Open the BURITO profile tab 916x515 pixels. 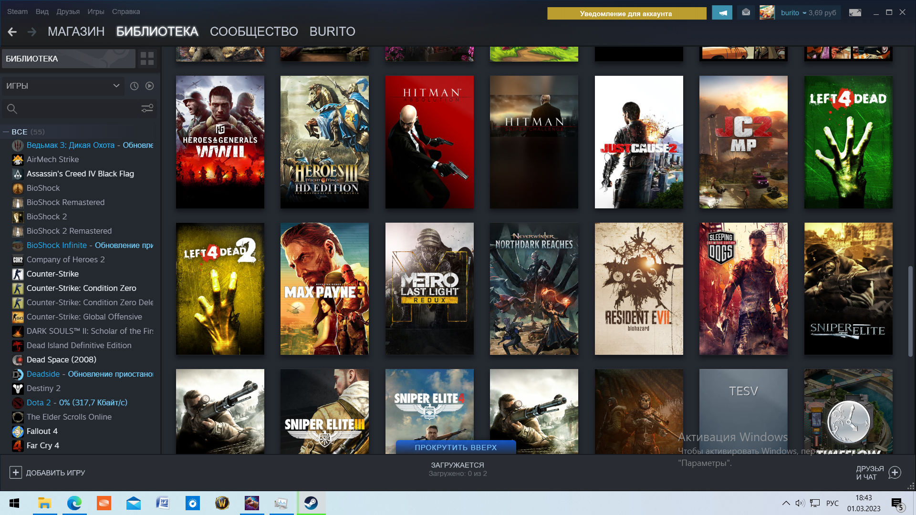coord(332,31)
